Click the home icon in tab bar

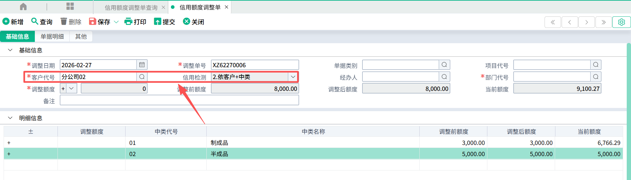coord(23,7)
